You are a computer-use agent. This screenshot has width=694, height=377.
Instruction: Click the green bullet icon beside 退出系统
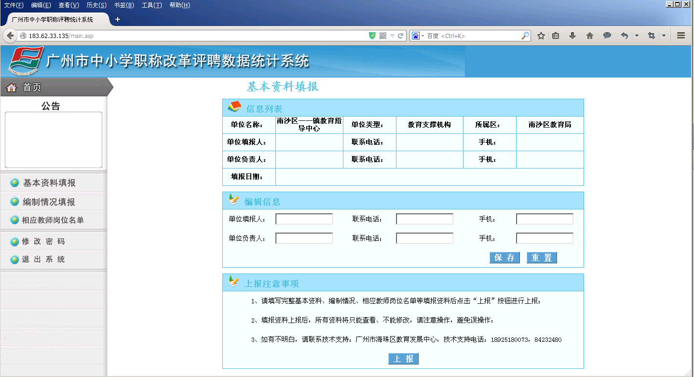tap(15, 260)
